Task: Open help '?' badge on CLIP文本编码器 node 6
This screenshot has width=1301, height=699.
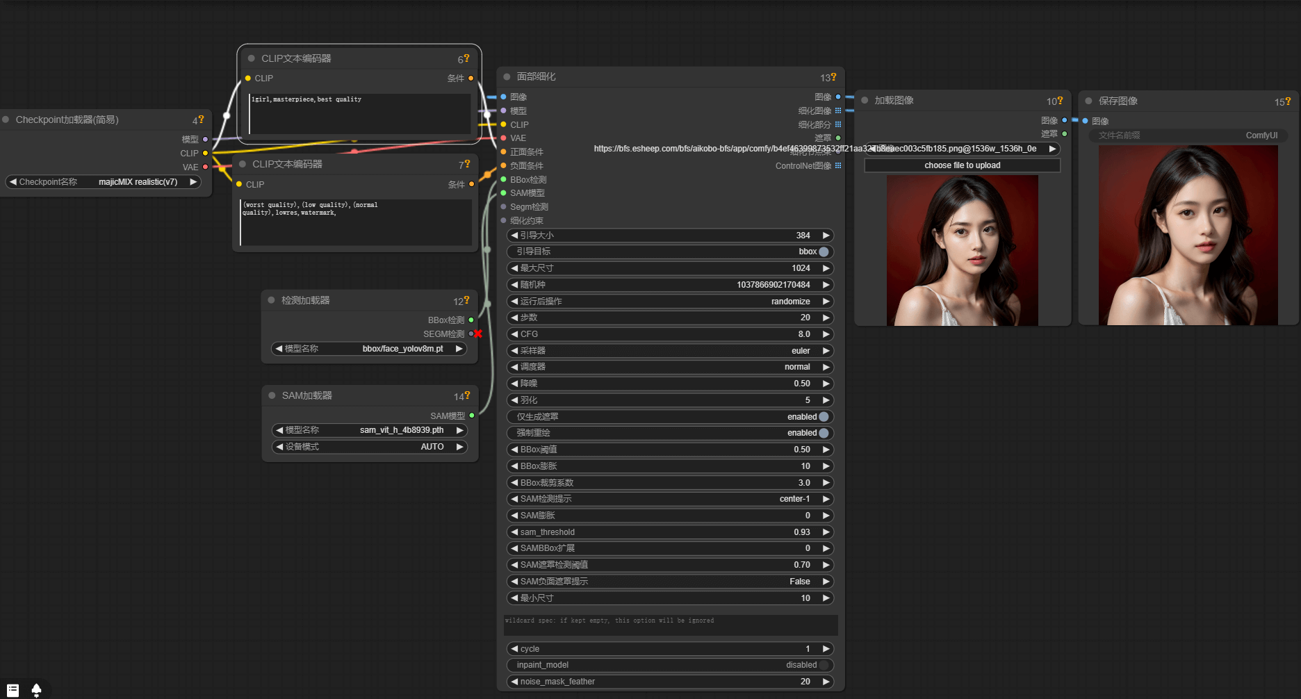Action: tap(467, 59)
